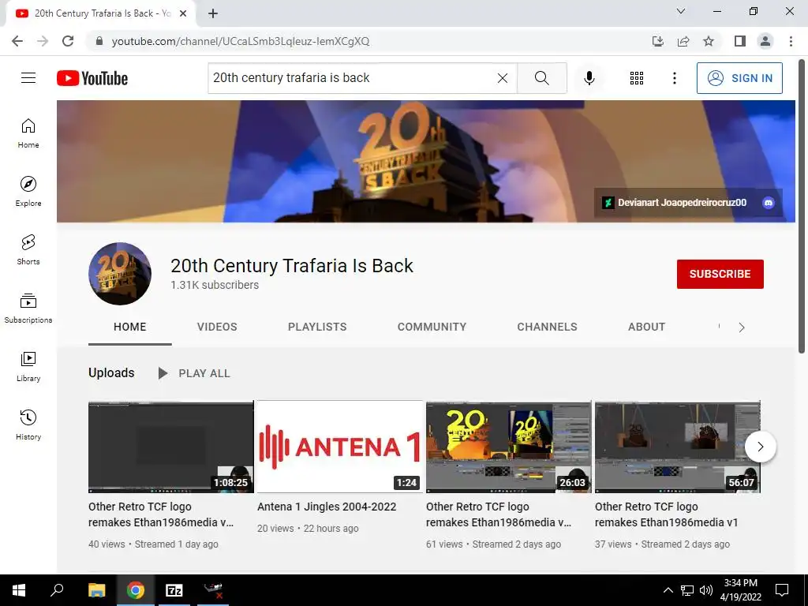Click browser forward arrow
808x606 pixels.
point(43,41)
